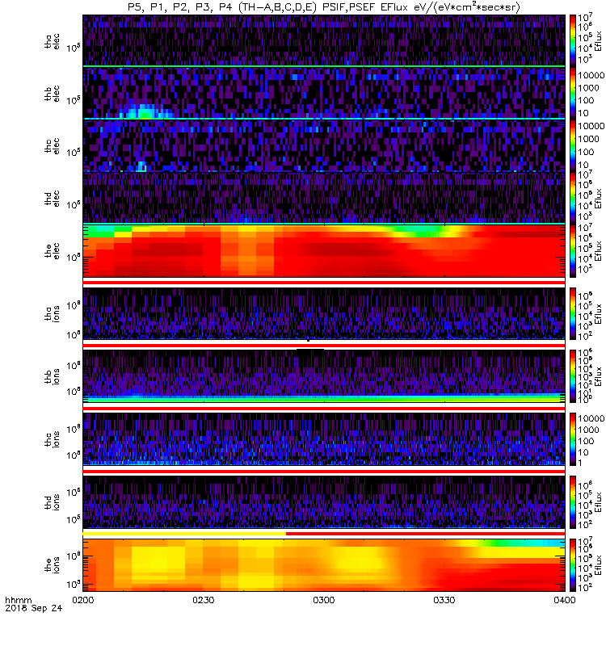Click the 'thd elec' panel label

click(53, 198)
